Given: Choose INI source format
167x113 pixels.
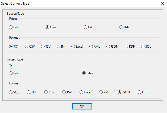Looking at the screenshot, I should [x=59, y=47].
